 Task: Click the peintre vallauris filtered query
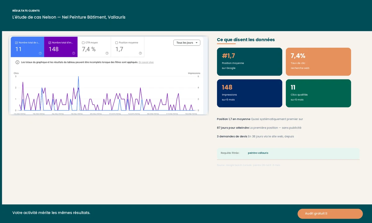pos(258,153)
